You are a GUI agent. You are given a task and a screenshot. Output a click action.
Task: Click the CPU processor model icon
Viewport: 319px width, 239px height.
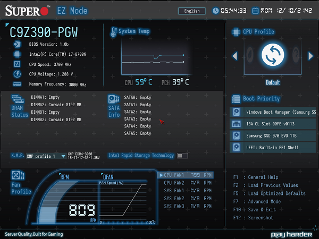[x=17, y=54]
